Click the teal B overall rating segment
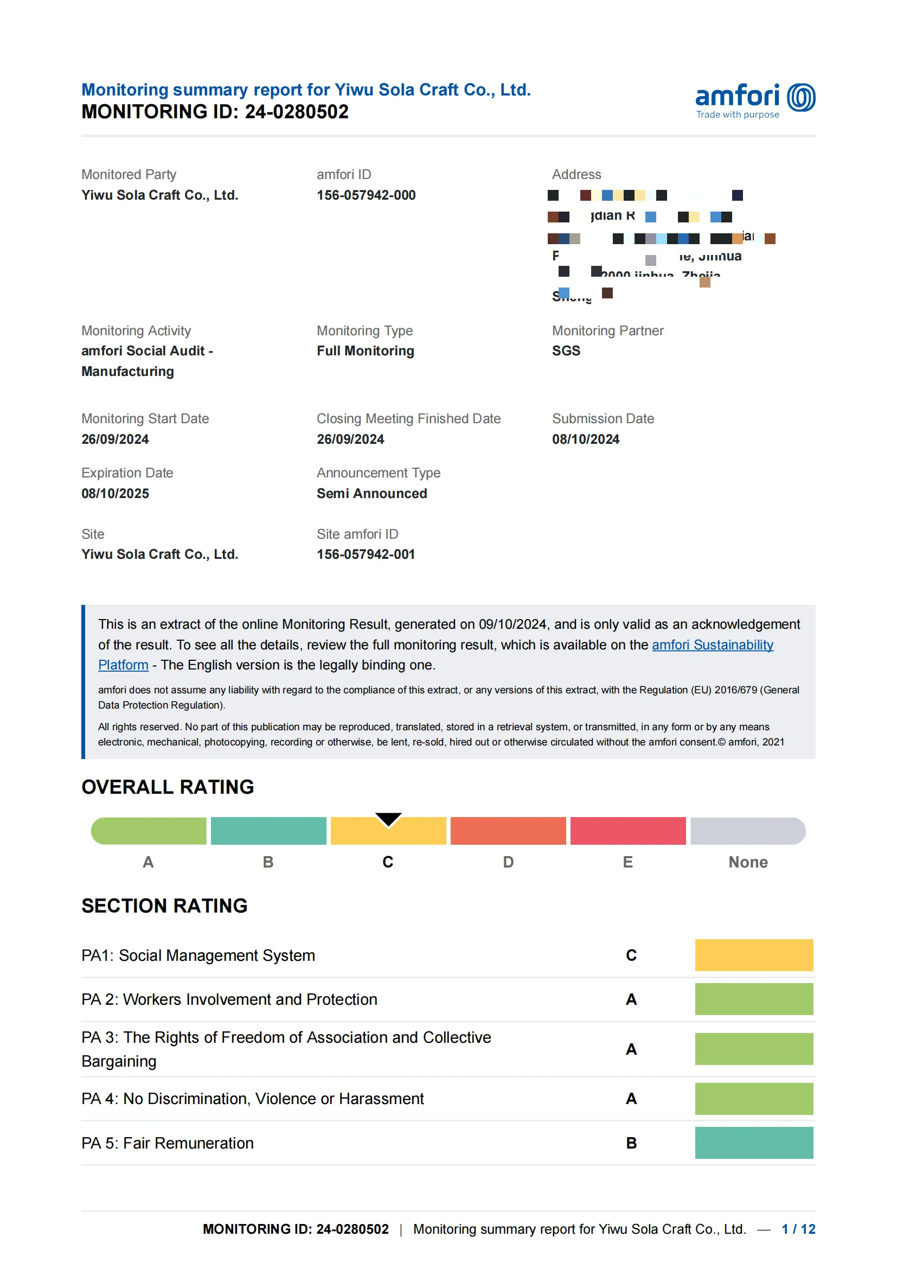 point(268,831)
